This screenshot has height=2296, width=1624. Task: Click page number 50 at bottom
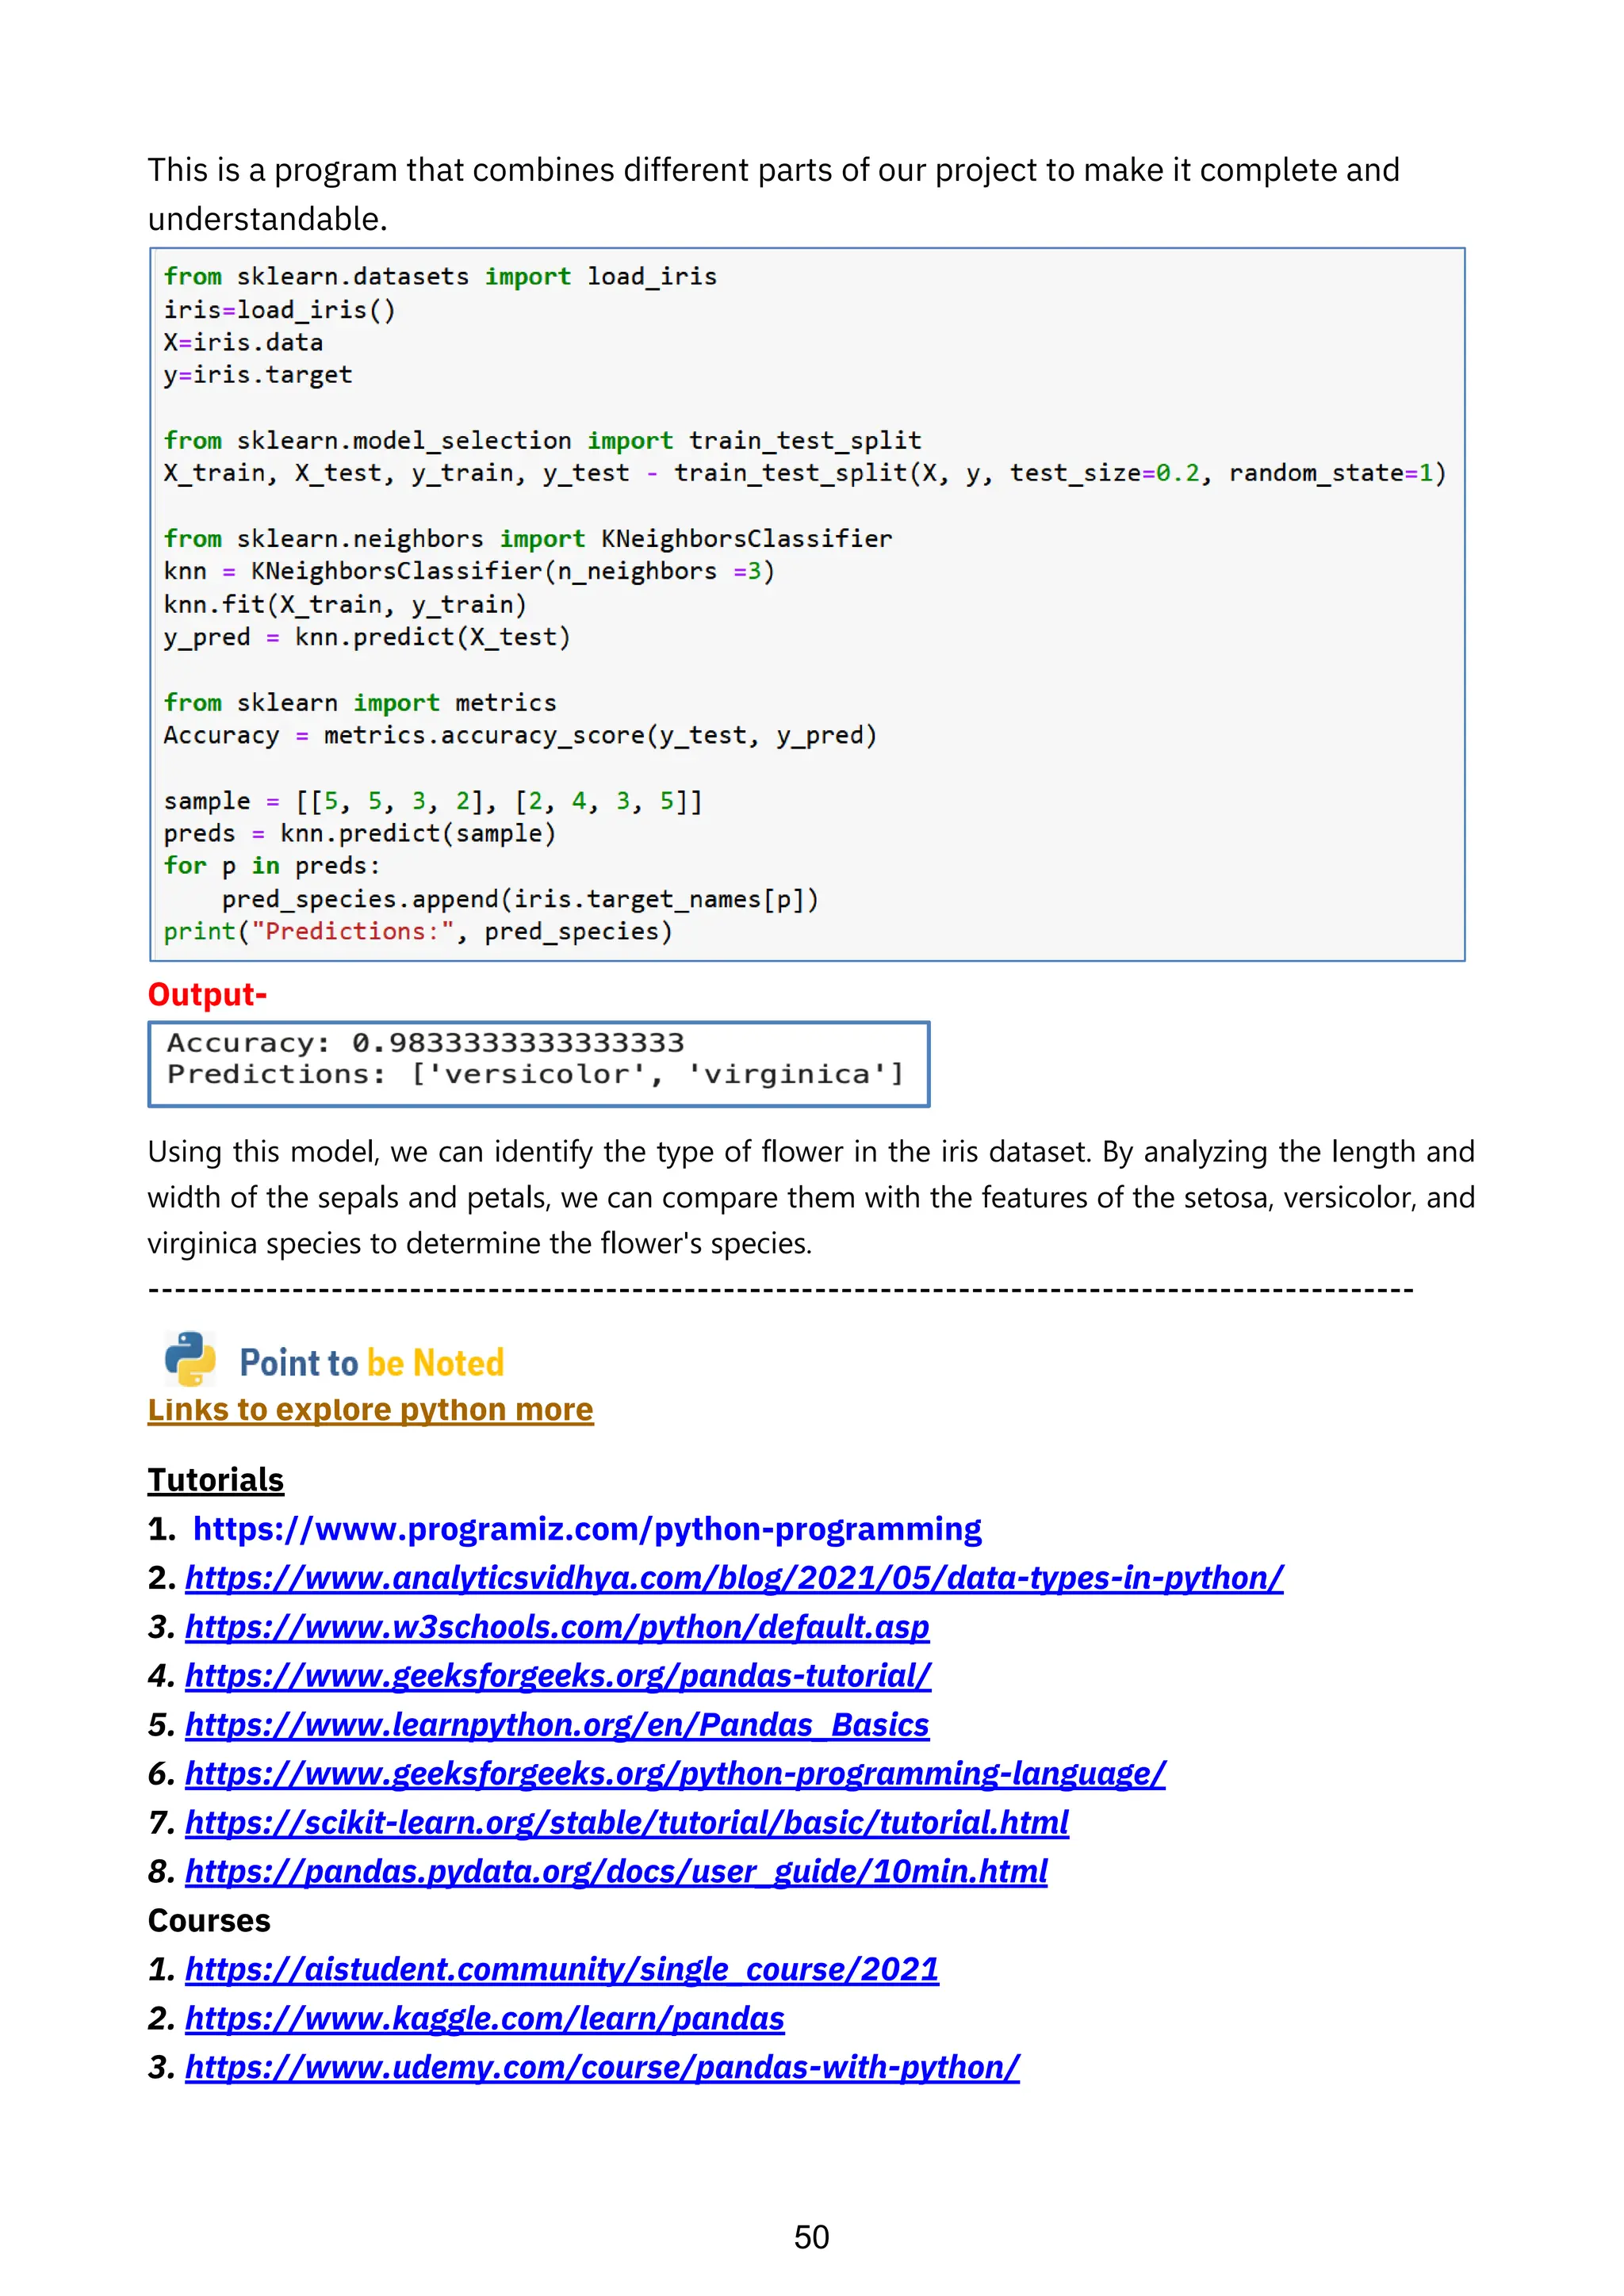point(811,2237)
